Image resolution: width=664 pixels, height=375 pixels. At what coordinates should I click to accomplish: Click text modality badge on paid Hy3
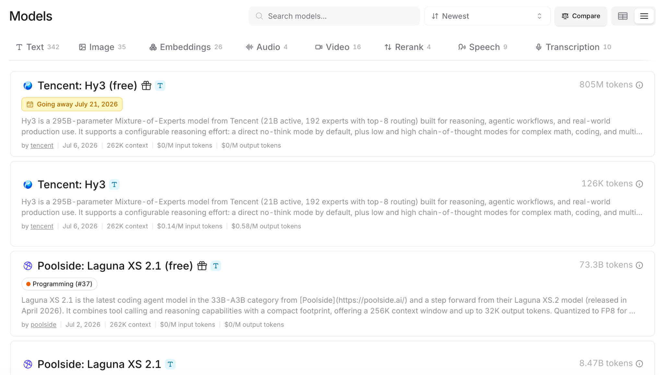(x=114, y=184)
